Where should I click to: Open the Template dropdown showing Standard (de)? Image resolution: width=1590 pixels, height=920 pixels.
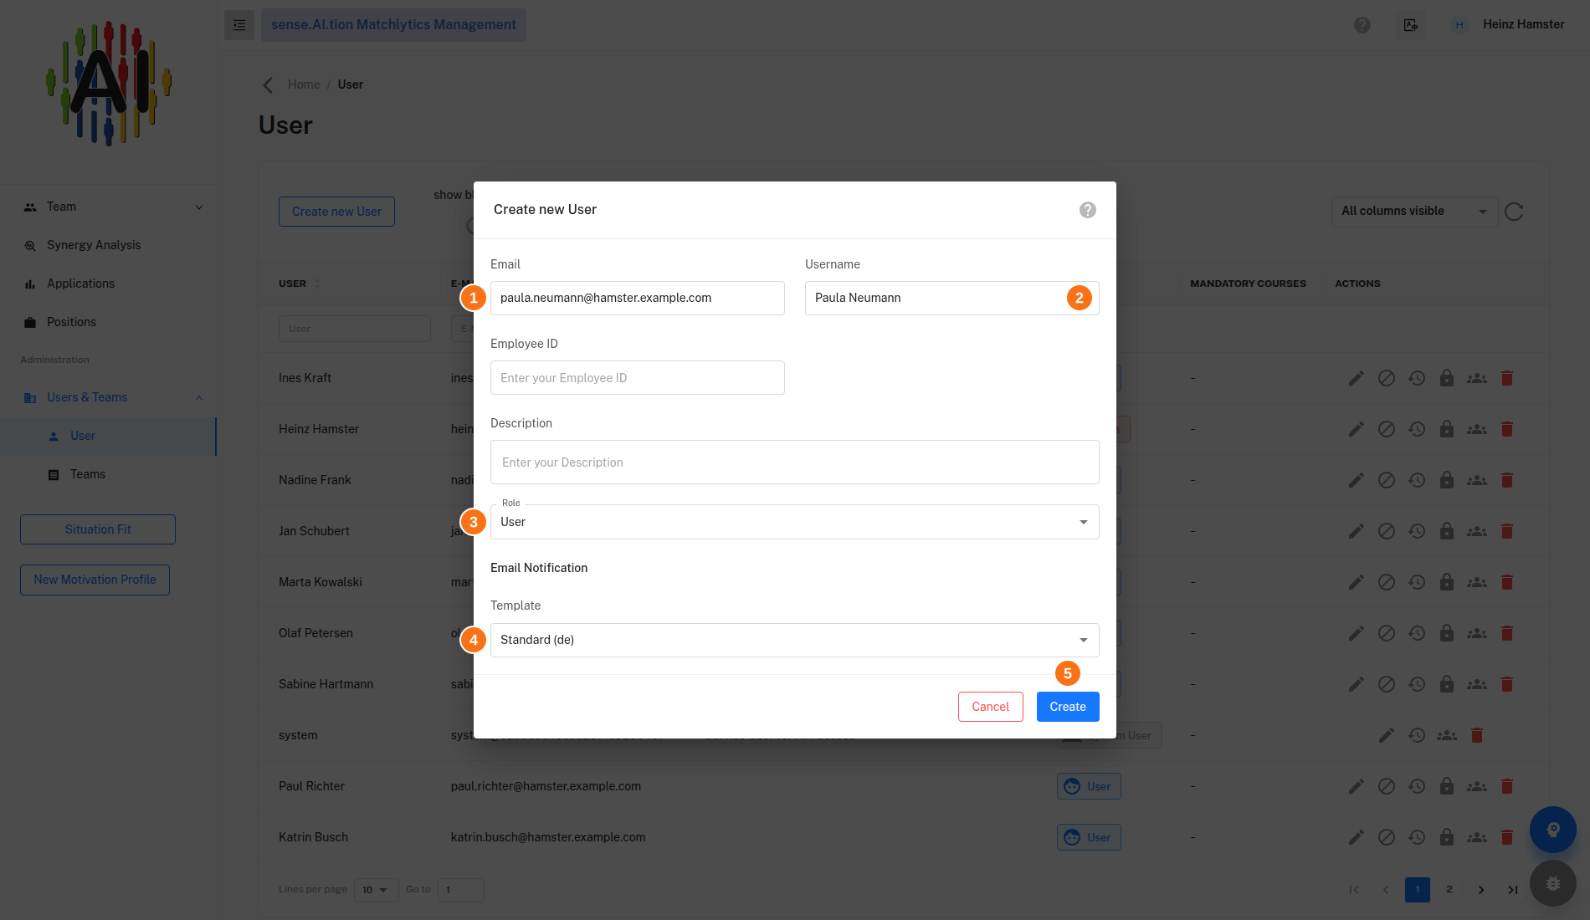point(795,640)
